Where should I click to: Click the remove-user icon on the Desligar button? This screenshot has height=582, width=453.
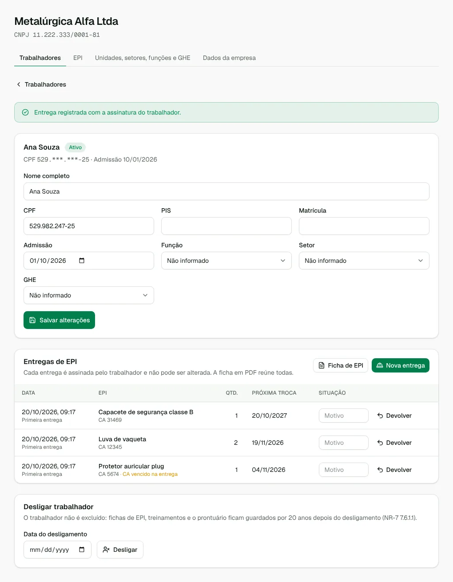coord(106,550)
